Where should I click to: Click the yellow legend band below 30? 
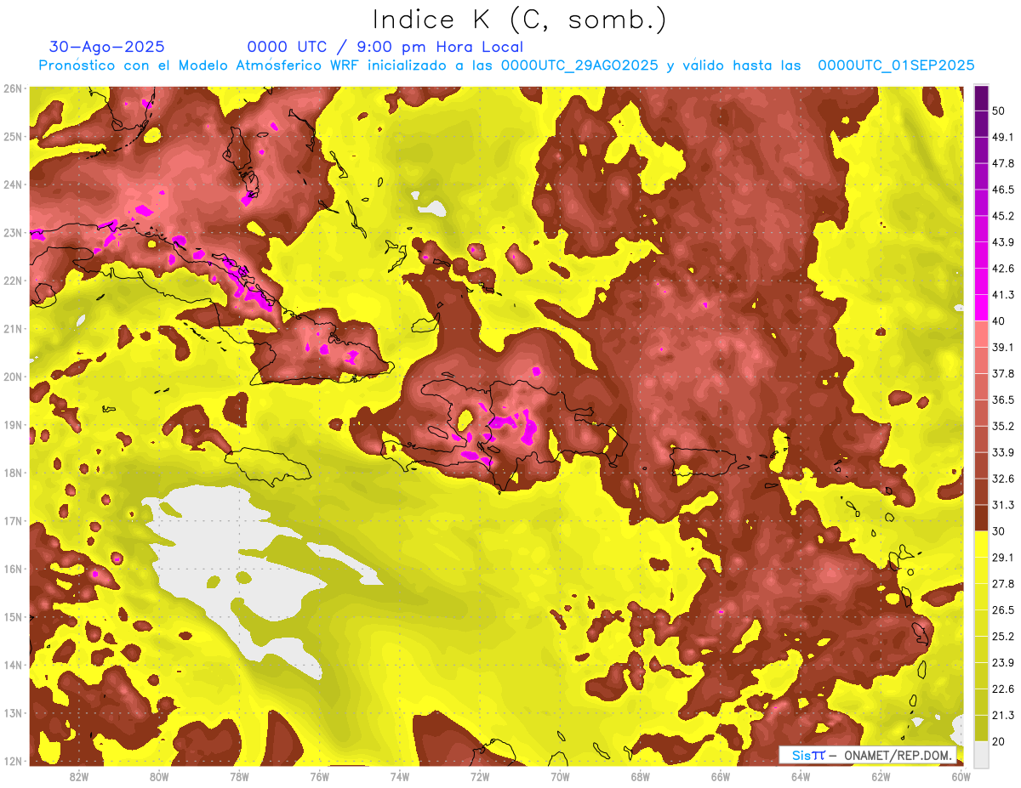point(981,544)
